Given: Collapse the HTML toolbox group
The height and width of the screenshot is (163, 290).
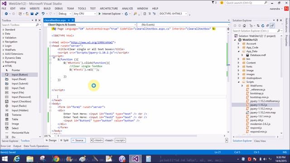Looking at the screenshot, I should click(3, 66).
